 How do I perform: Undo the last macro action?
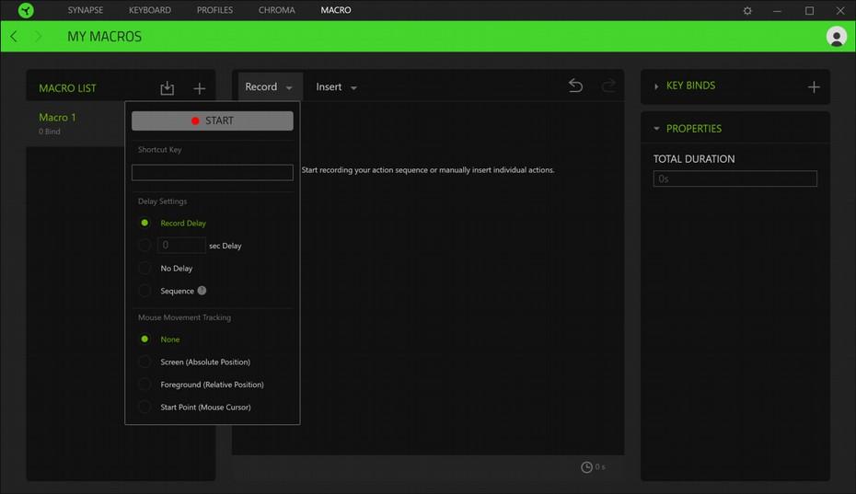575,86
